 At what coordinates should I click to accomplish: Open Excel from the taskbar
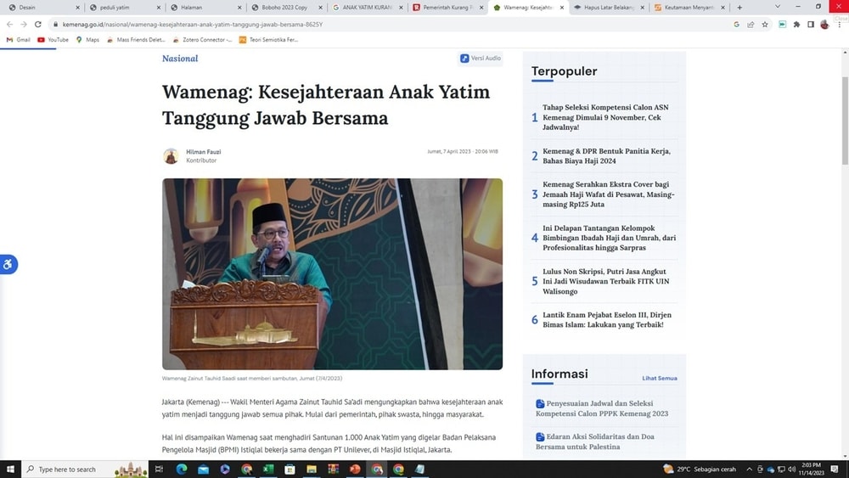268,470
